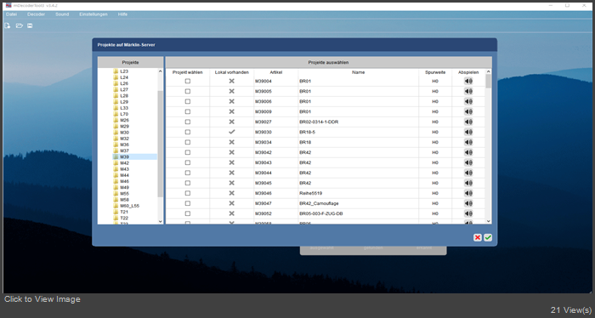Click folder tree scrollbar up arrow
Image resolution: width=595 pixels, height=318 pixels.
pos(160,71)
